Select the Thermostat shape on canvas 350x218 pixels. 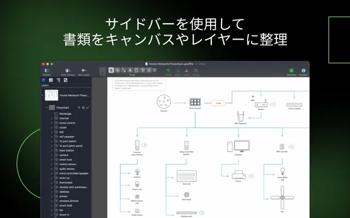point(187,195)
